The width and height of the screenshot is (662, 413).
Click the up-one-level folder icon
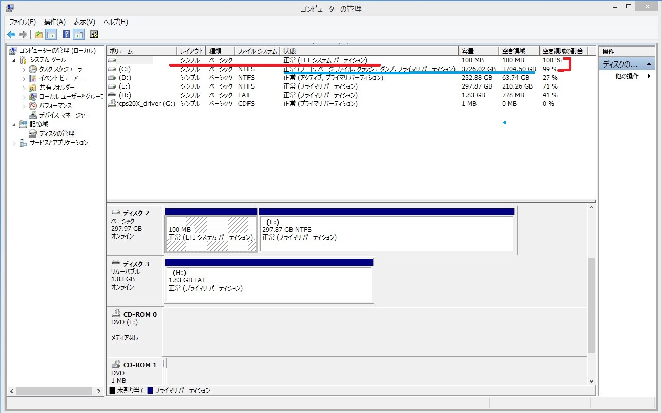coord(39,35)
